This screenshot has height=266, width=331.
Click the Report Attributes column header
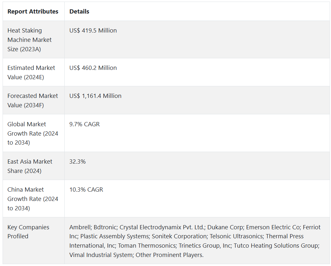tap(33, 12)
